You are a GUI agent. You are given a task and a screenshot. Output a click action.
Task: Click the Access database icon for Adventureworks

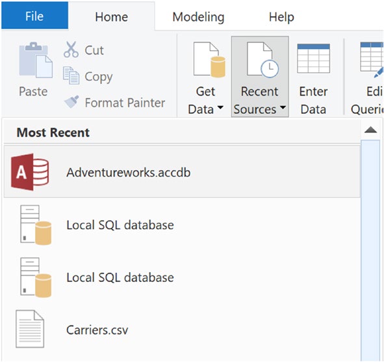[x=30, y=172]
